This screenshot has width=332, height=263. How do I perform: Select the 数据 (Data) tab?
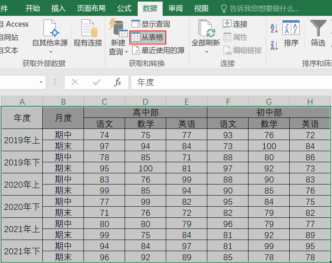150,8
